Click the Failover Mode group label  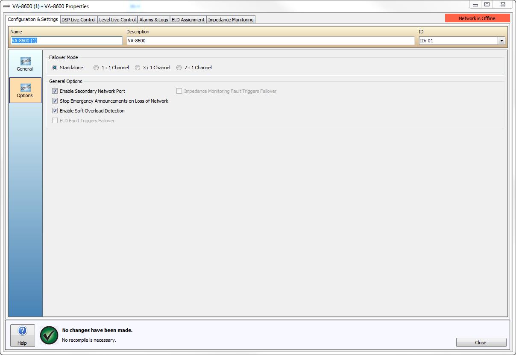[x=64, y=57]
